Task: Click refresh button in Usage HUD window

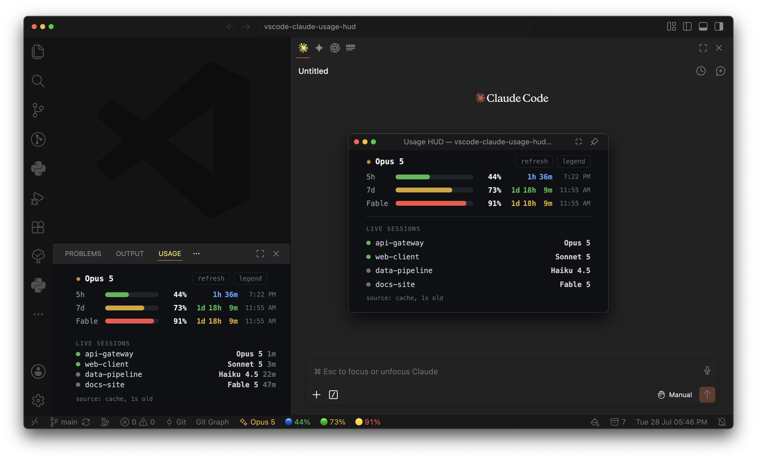Action: (x=535, y=161)
